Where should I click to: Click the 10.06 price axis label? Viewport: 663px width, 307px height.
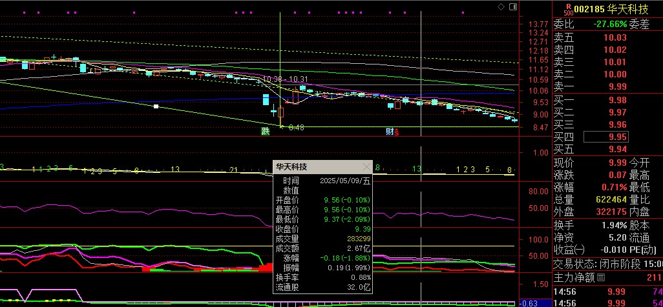pyautogui.click(x=538, y=90)
